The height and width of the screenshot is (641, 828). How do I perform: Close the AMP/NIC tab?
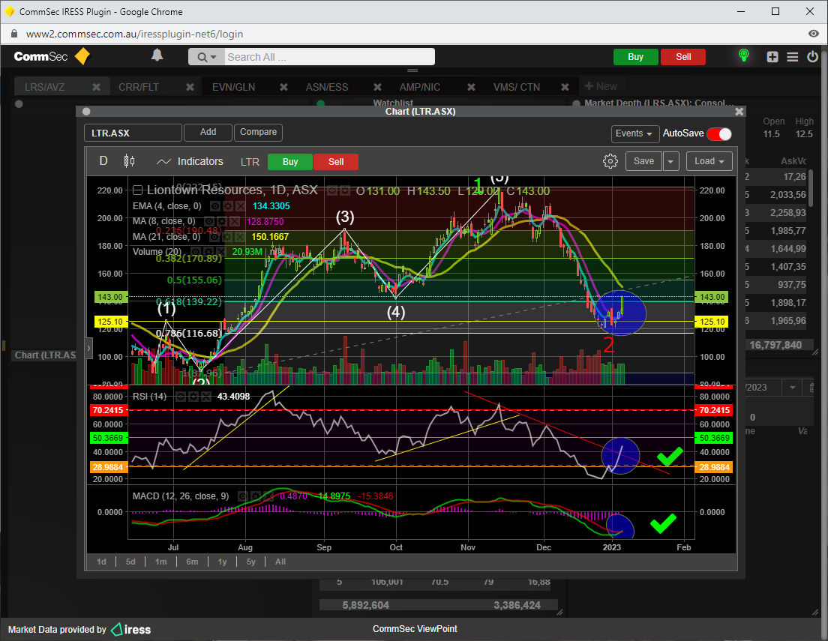click(471, 87)
